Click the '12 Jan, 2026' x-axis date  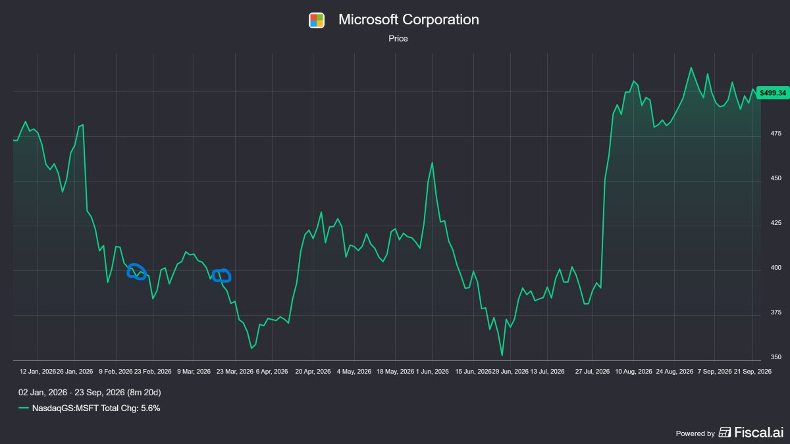coord(38,371)
